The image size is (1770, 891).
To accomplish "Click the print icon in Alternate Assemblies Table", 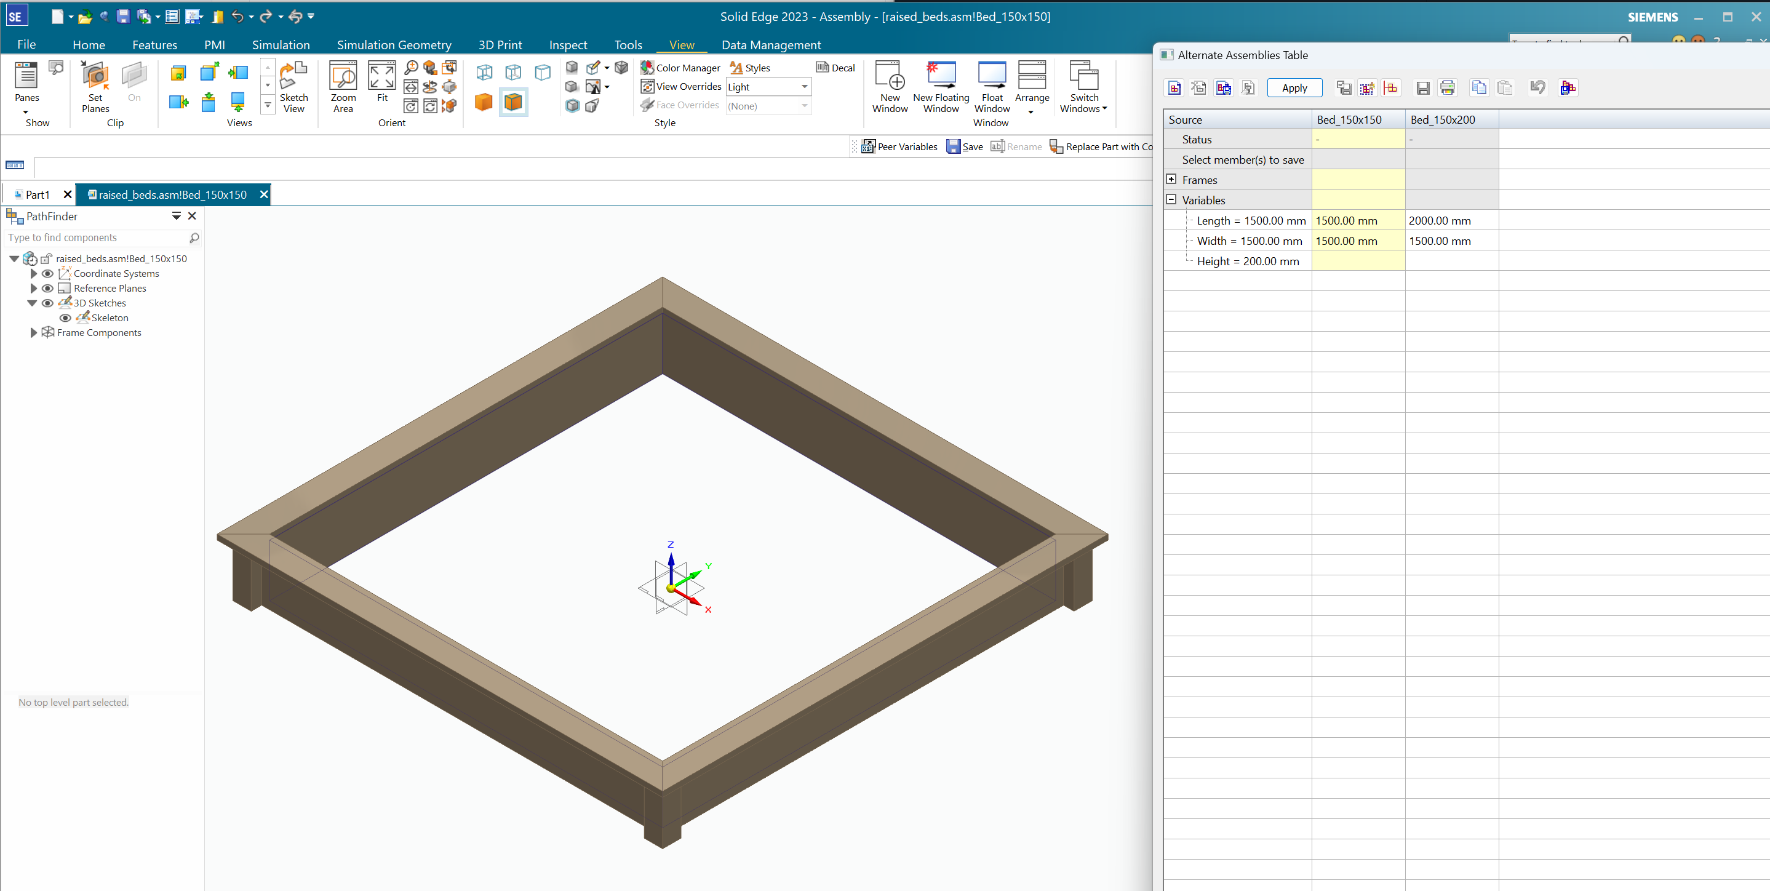I will (x=1447, y=88).
